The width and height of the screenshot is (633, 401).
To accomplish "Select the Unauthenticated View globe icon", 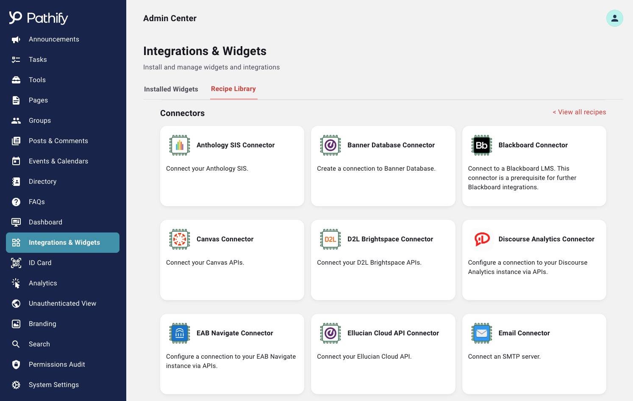I will (16, 304).
